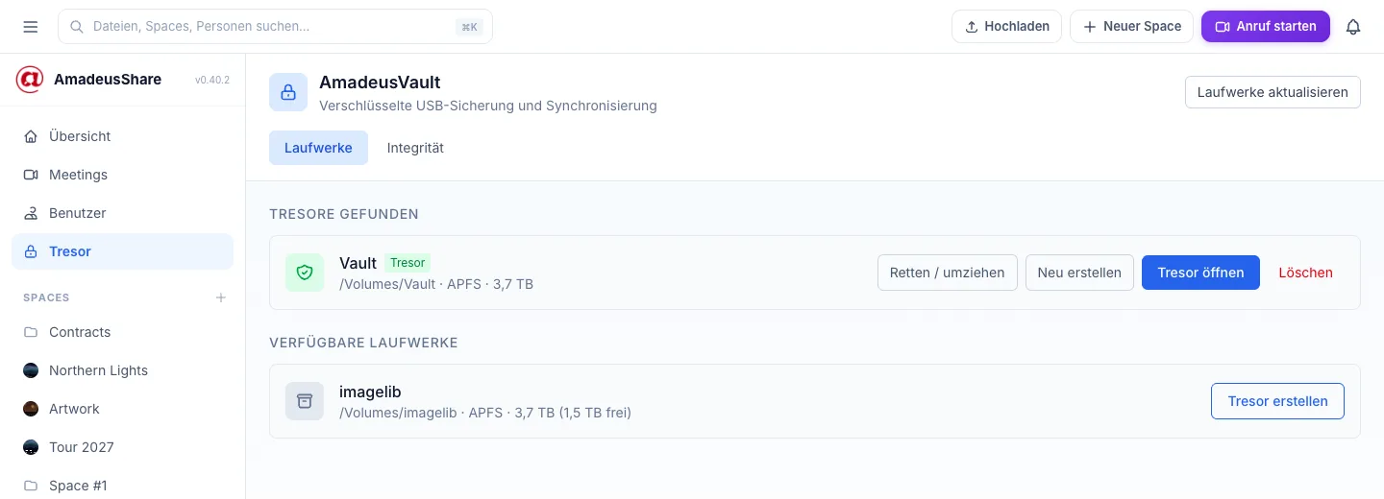Click the ⌘K shortcut badge
This screenshot has height=499, width=1384.
click(x=469, y=27)
